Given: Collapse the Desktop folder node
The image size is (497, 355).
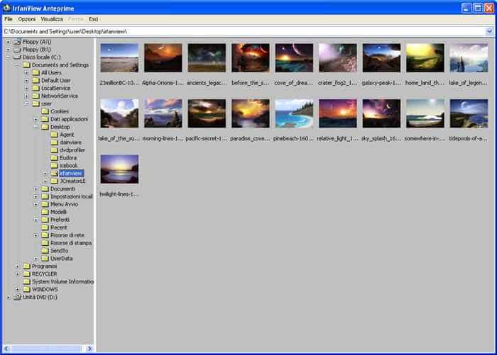Looking at the screenshot, I should [x=35, y=127].
